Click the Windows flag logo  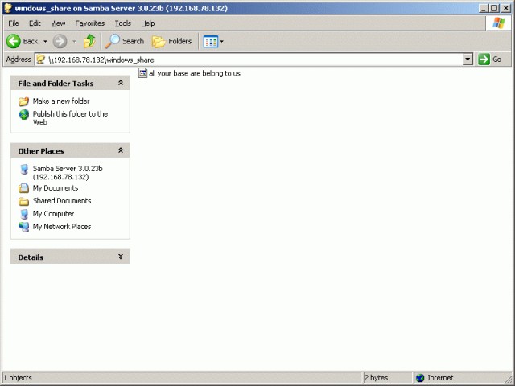(x=499, y=23)
